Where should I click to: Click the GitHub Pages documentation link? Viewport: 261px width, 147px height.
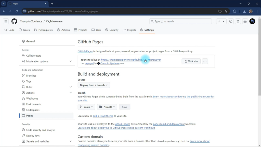pos(85,51)
